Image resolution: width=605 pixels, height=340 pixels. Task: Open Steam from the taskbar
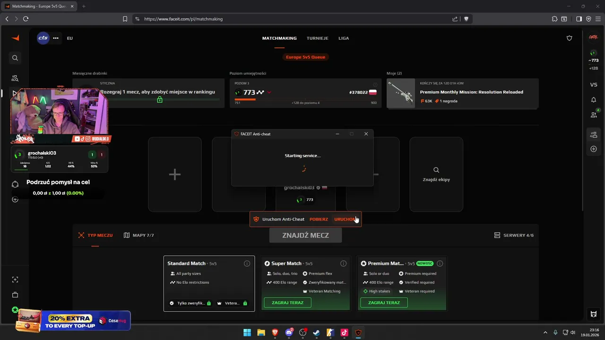[x=316, y=332]
